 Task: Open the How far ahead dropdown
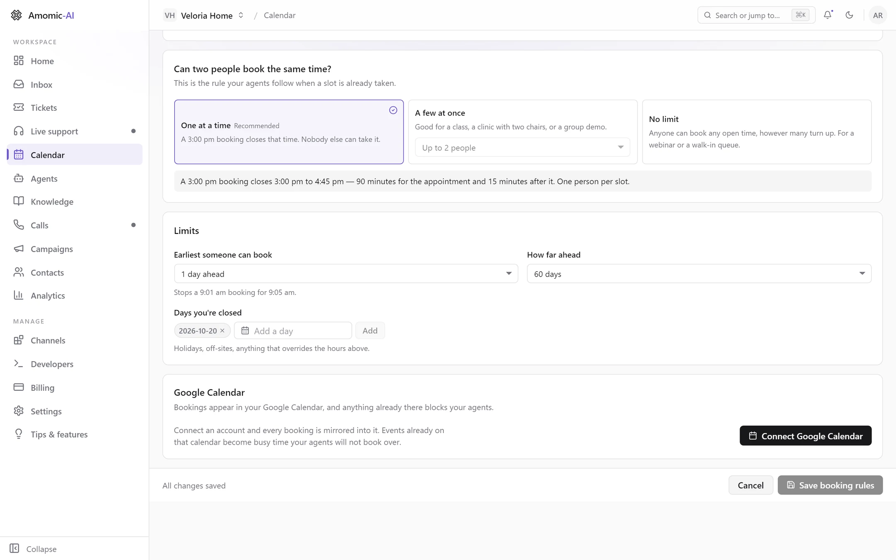tap(699, 274)
